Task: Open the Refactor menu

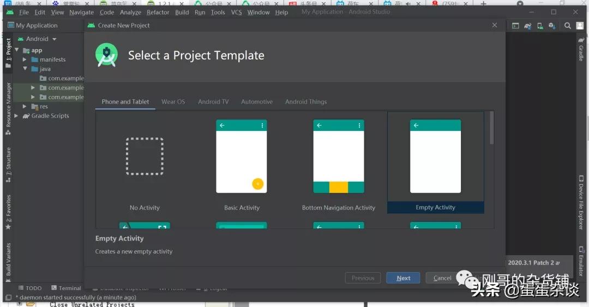Action: [158, 12]
